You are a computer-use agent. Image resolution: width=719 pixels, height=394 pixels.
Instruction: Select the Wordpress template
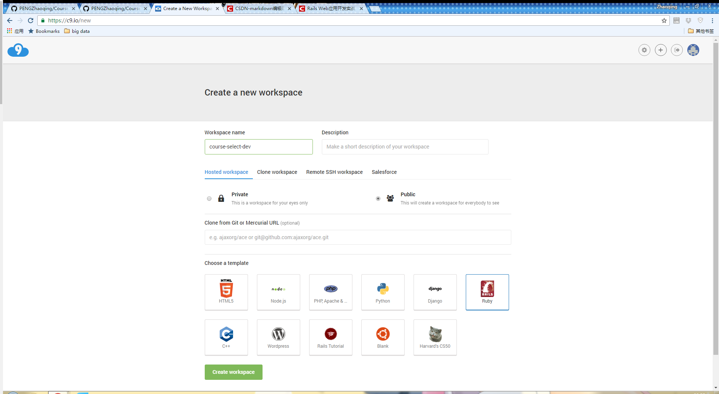[x=278, y=337]
